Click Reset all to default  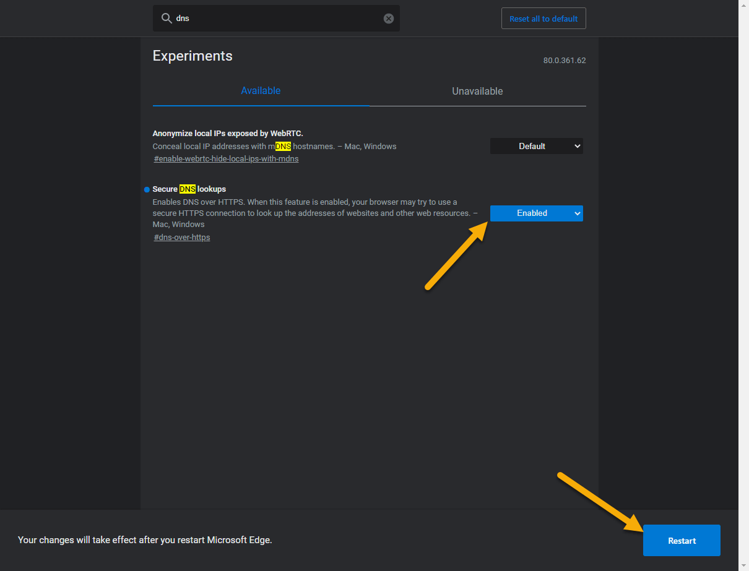tap(543, 18)
